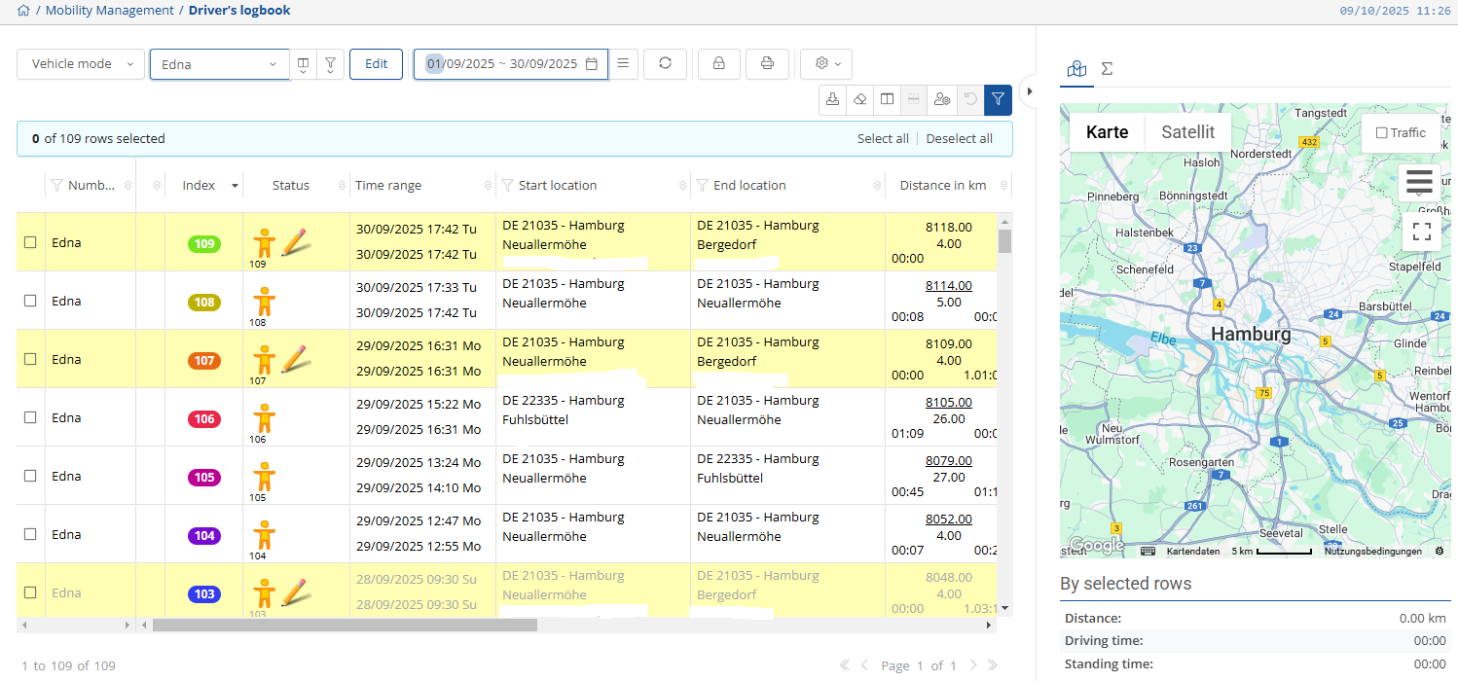Click the download/export icon above the table
Viewport: 1458px width, 681px height.
[832, 99]
